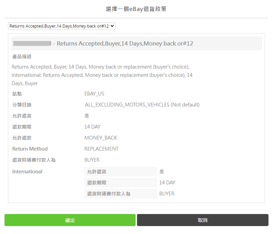Click the top-level 允許退貨 label

click(x=22, y=116)
